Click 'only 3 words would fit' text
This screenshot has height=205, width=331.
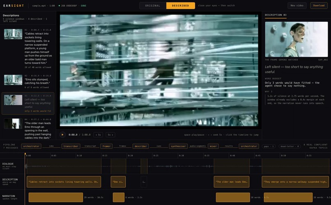tap(38, 111)
